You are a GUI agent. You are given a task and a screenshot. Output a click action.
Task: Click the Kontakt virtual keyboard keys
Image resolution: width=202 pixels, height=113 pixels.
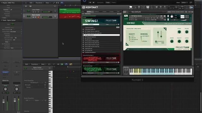[161, 72]
